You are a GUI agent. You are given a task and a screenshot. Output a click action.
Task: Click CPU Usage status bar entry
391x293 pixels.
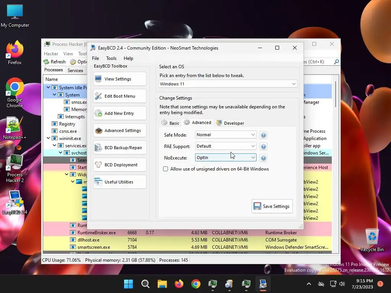[x=61, y=260]
